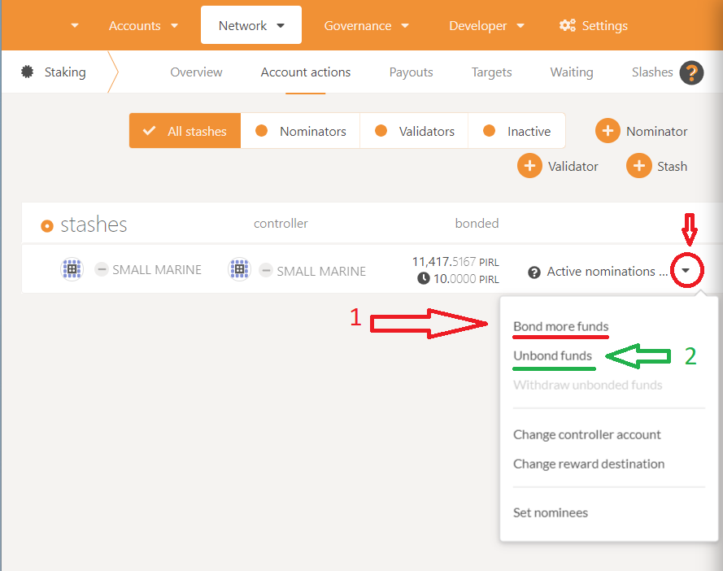Viewport: 723px width, 571px height.
Task: Click the controller account identicon
Action: pos(239,269)
